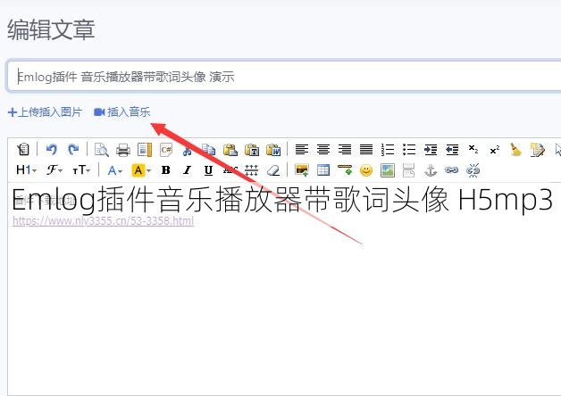Copy the selected text with the Copy icon

(208, 149)
